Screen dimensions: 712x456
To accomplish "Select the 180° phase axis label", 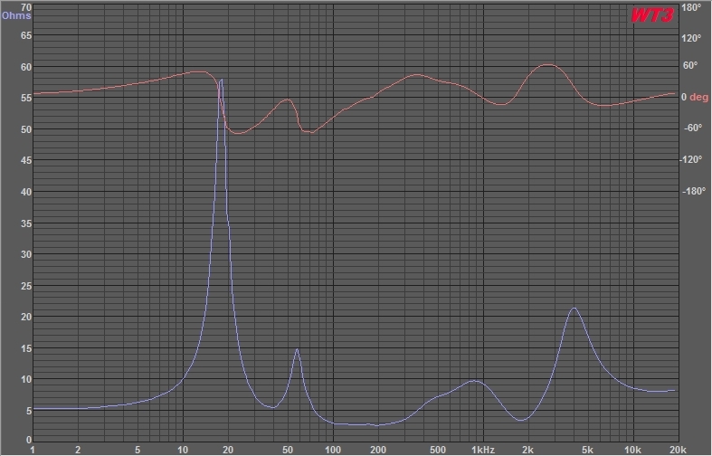I will (x=691, y=8).
